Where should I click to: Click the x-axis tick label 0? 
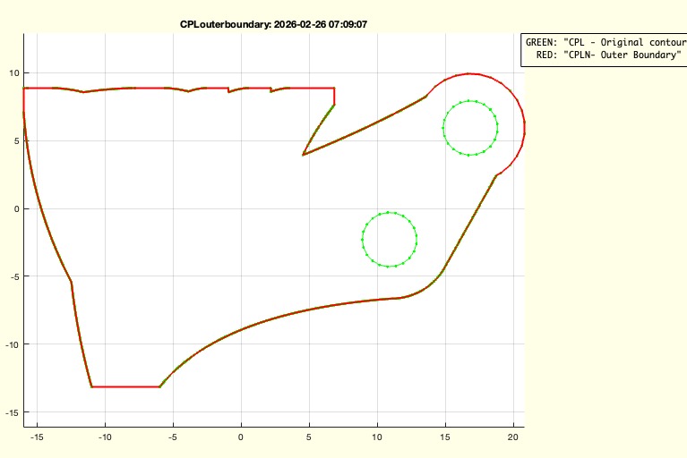241,437
